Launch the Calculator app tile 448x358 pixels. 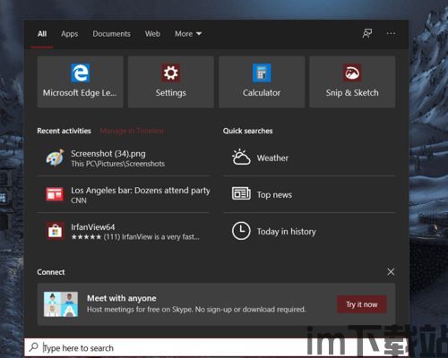pos(262,81)
